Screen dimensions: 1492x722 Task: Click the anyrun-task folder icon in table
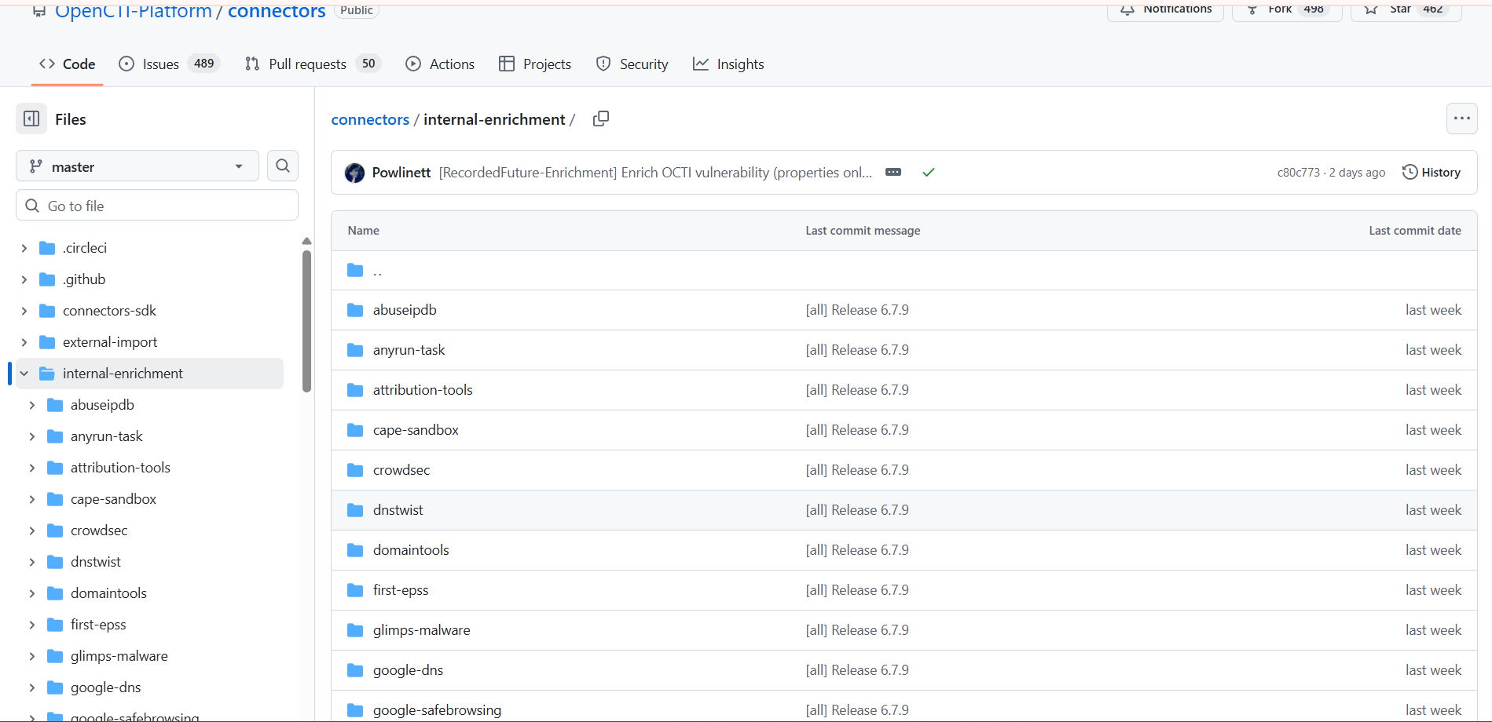click(x=355, y=350)
